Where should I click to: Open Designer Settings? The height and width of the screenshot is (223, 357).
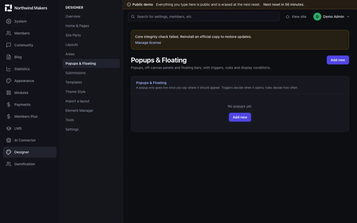point(91,129)
